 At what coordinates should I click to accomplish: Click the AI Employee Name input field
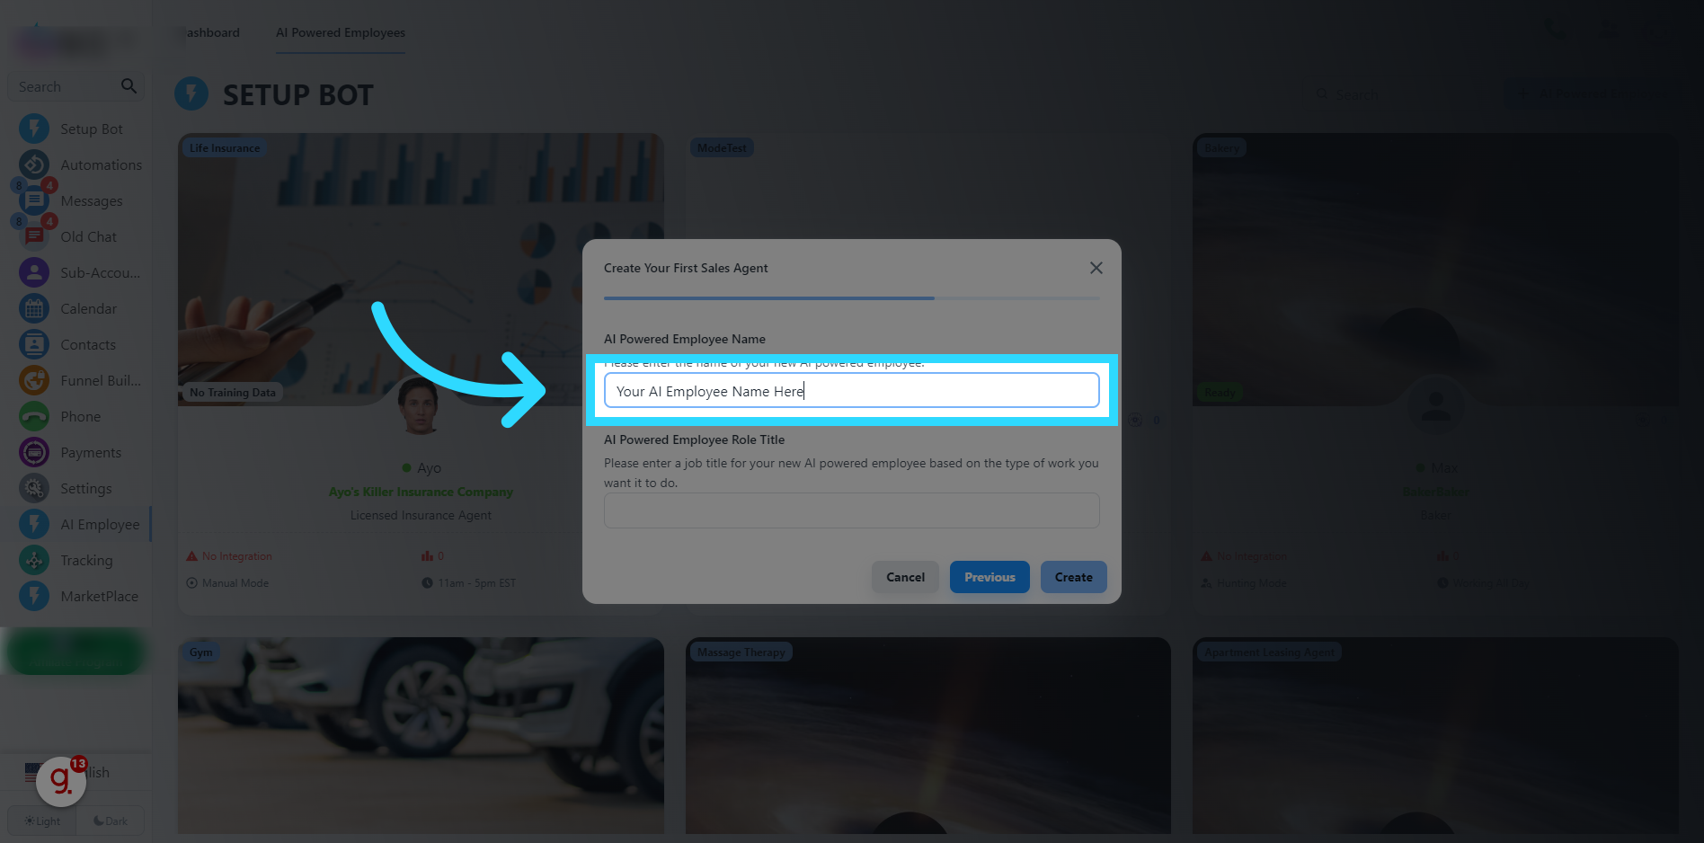pos(852,391)
